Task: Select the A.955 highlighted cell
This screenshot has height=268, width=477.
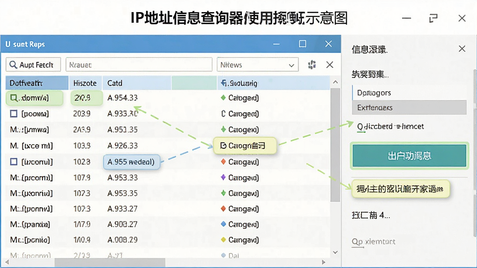Action: (131, 161)
